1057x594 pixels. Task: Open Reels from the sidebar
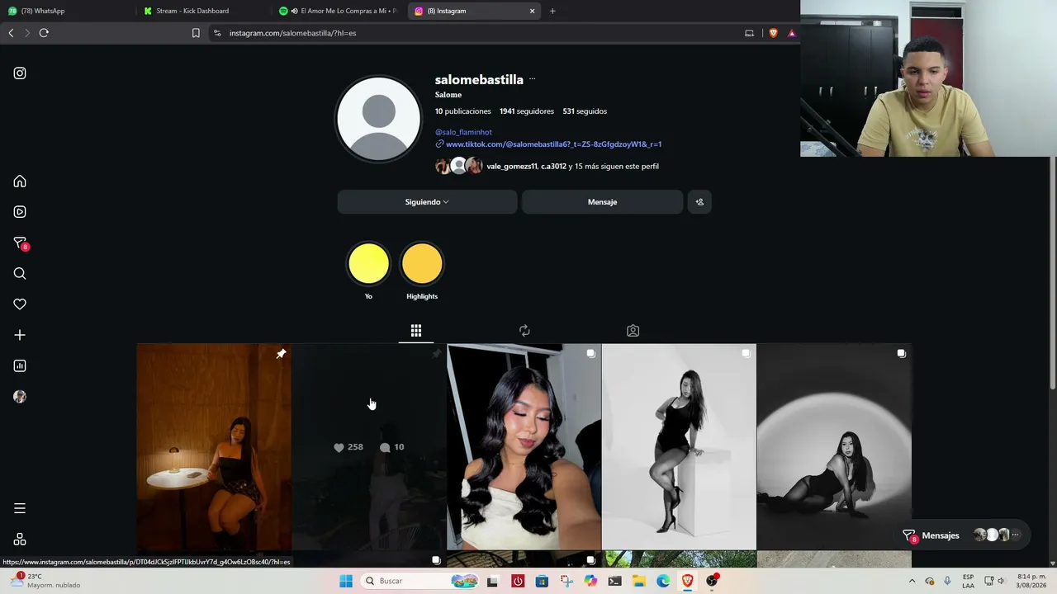click(x=20, y=212)
